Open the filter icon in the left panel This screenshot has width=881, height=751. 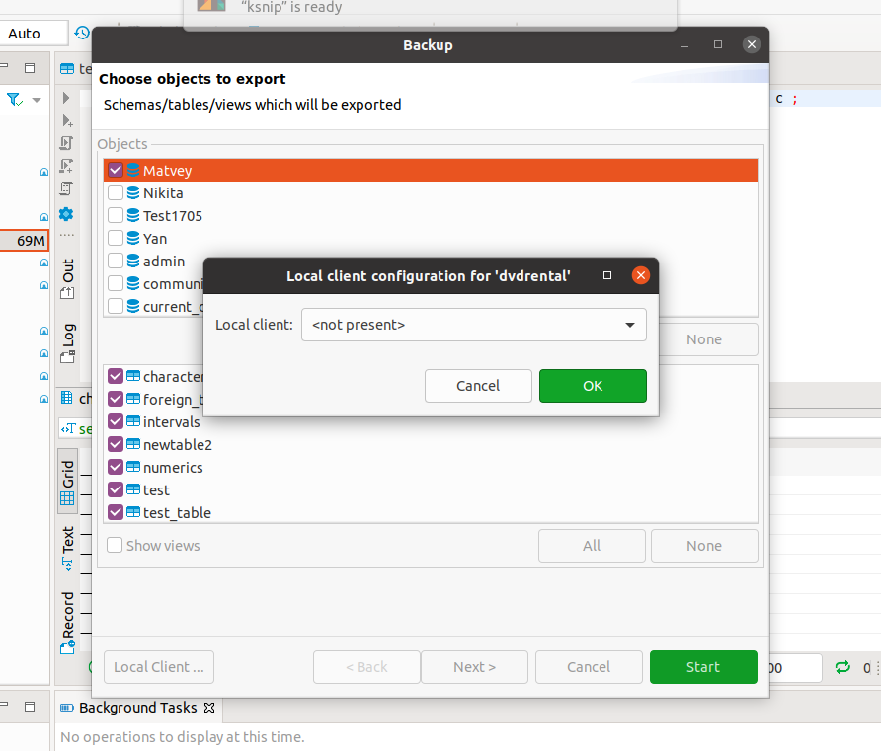[11, 99]
